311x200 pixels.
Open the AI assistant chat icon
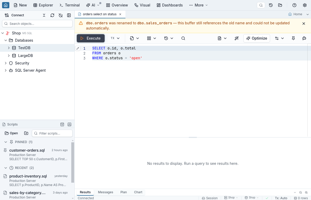pos(304,38)
